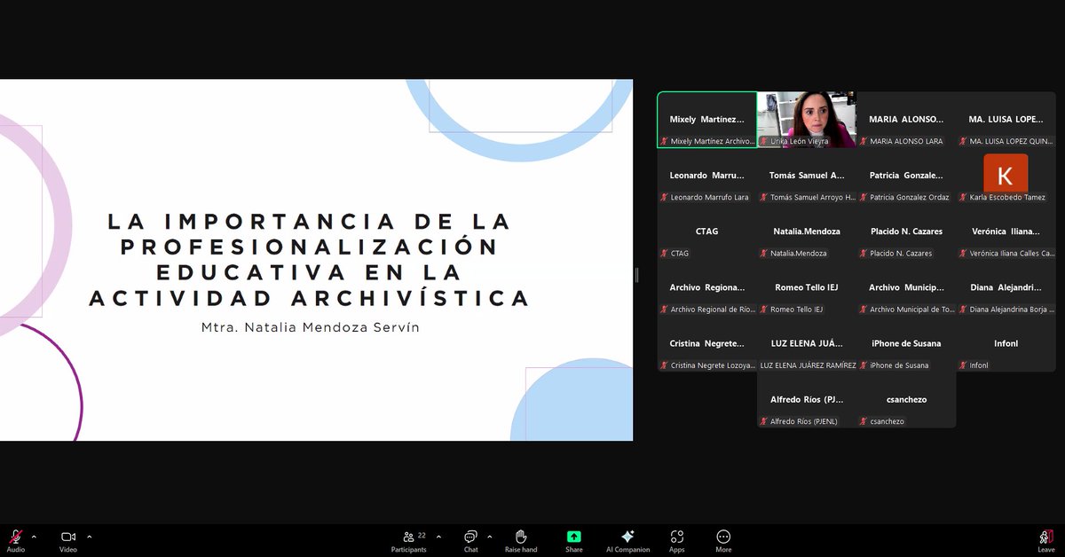Click muted mic icon beside iPhone de Susana
The height and width of the screenshot is (557, 1065).
[864, 365]
